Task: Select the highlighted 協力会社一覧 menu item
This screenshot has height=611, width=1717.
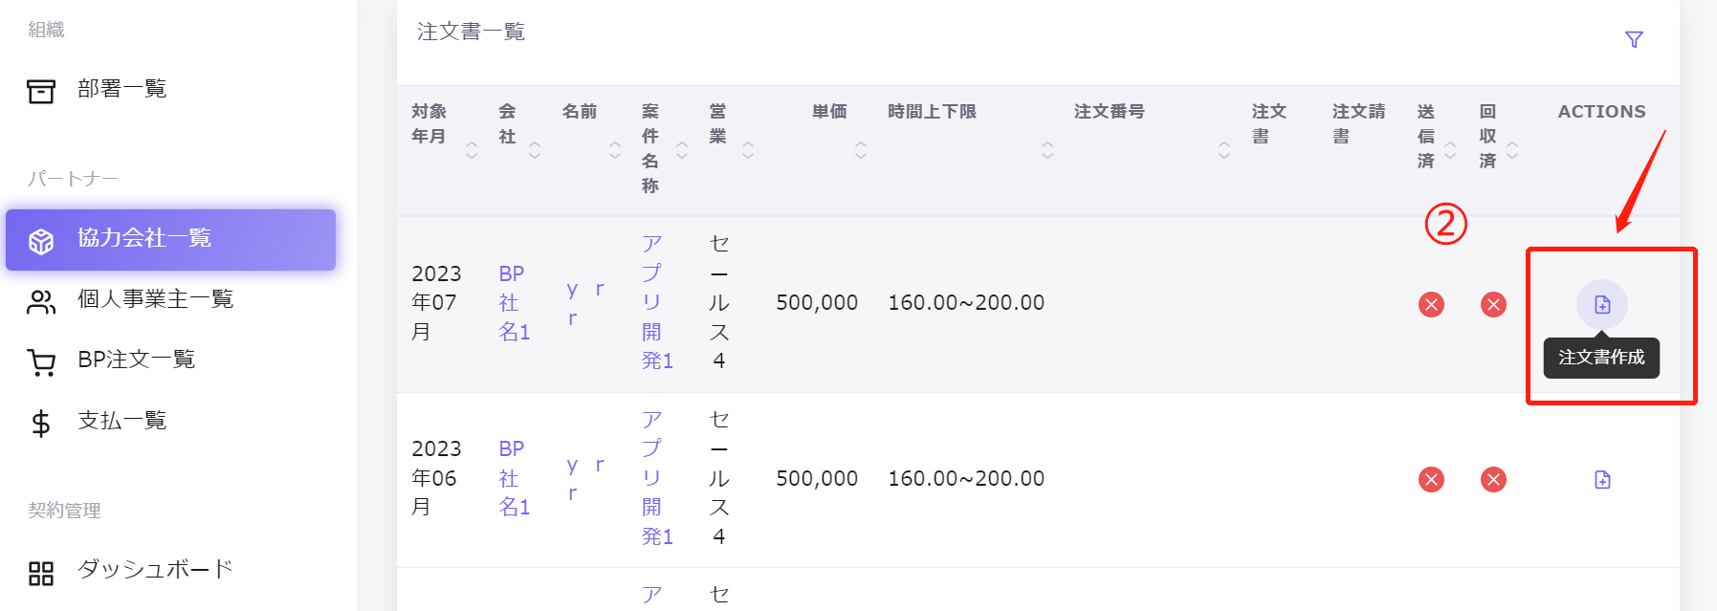Action: coord(170,239)
